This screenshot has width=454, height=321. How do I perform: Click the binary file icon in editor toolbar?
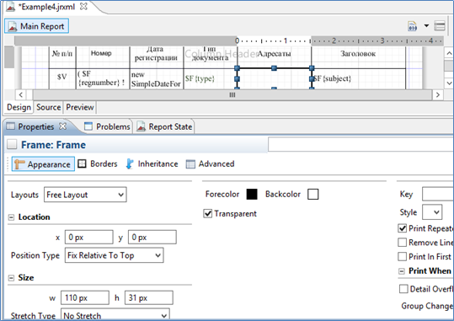(x=413, y=26)
